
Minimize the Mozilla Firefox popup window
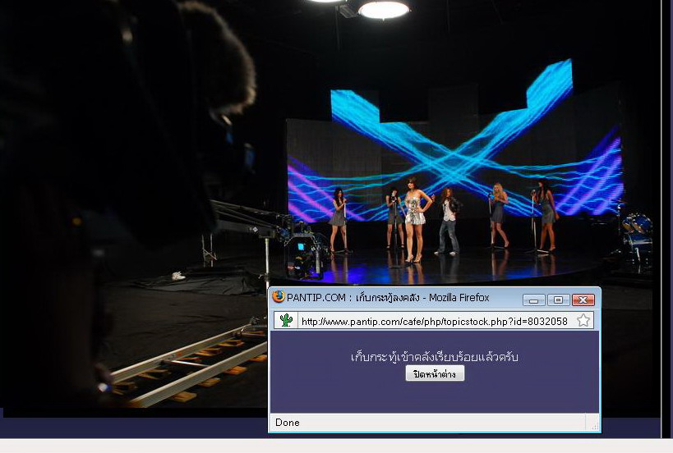coord(534,300)
